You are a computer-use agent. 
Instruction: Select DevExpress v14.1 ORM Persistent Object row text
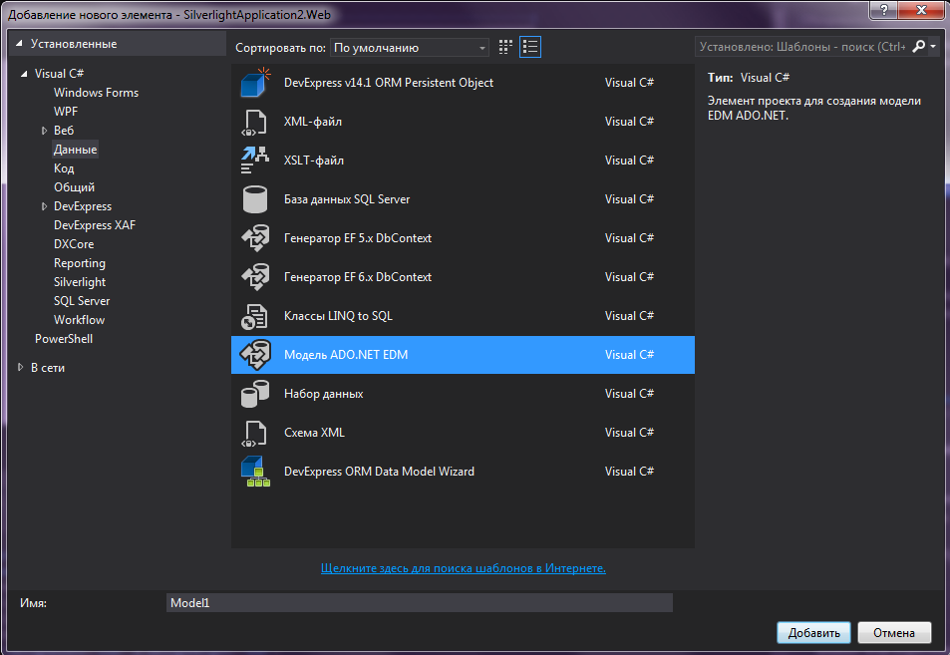point(389,83)
